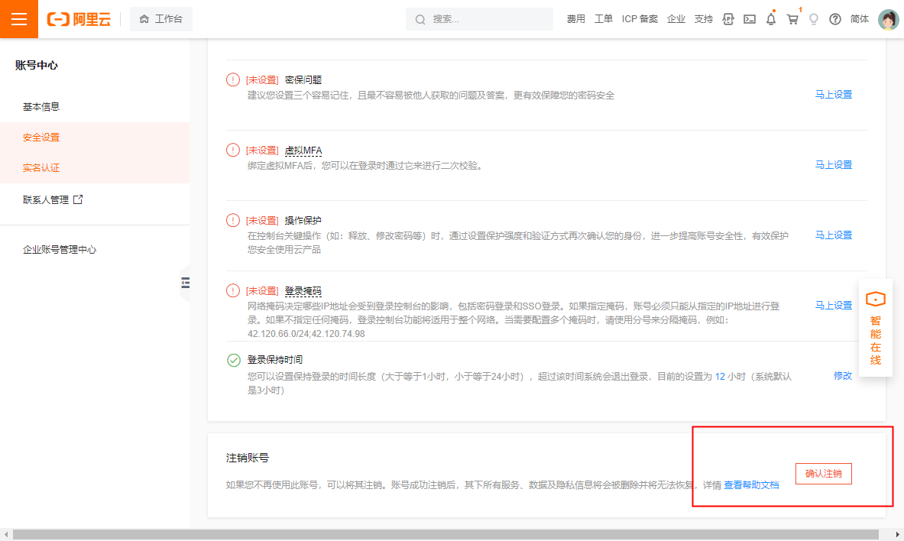
Task: Open the ICP 备案 menu item
Action: [640, 19]
